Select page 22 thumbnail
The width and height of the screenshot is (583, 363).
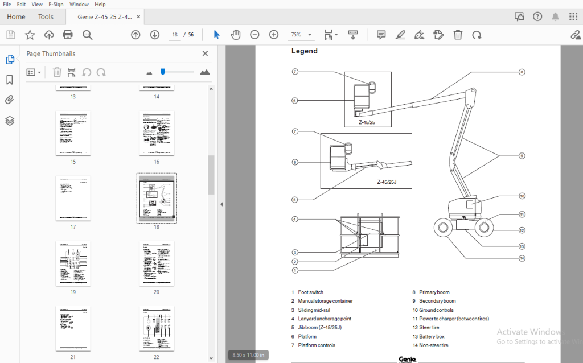click(157, 328)
